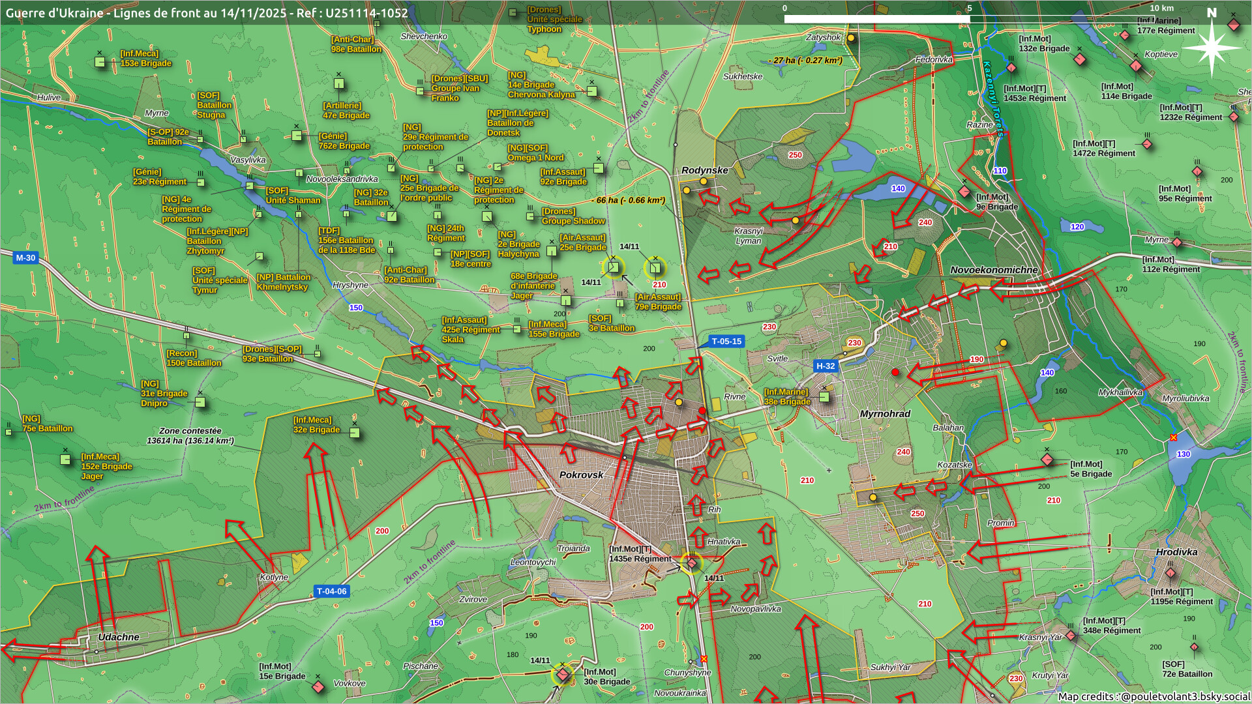
Task: Click the 30e Brigade circled red diamond
Action: [x=562, y=675]
